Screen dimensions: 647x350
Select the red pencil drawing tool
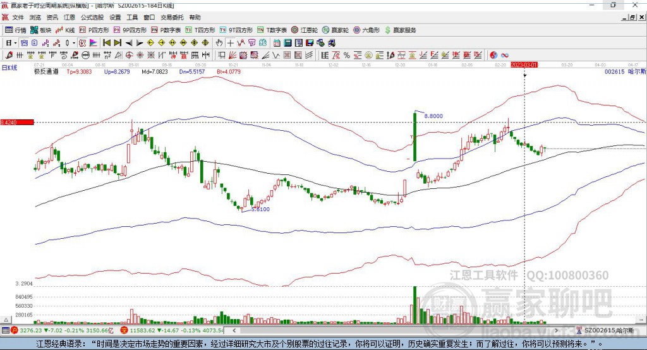point(9,55)
